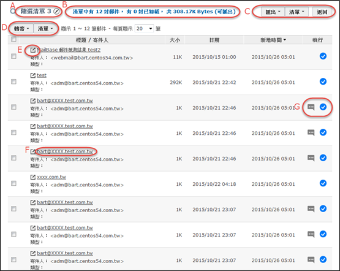Open the 清單 dropdown beside 轉寄
340x271 pixels.
[x=45, y=28]
